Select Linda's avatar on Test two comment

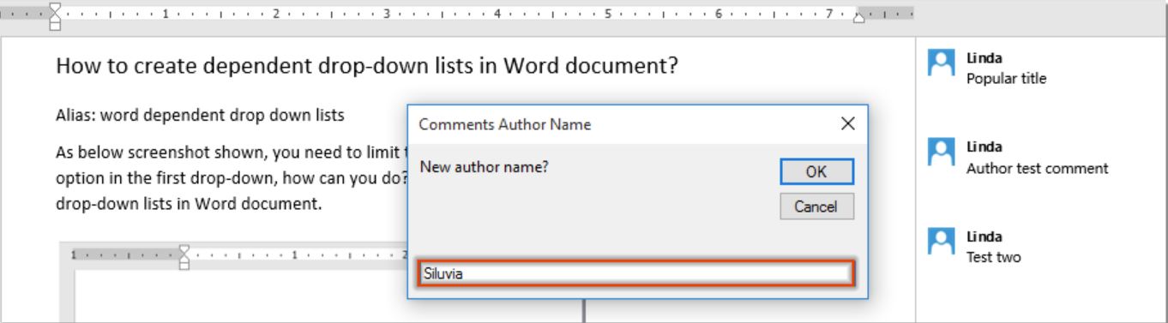tap(942, 241)
